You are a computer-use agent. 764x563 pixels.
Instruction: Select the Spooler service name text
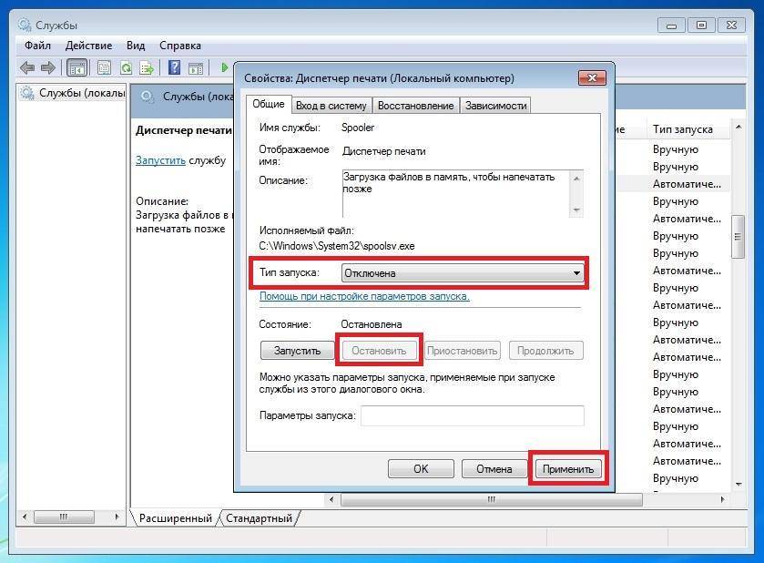click(358, 128)
